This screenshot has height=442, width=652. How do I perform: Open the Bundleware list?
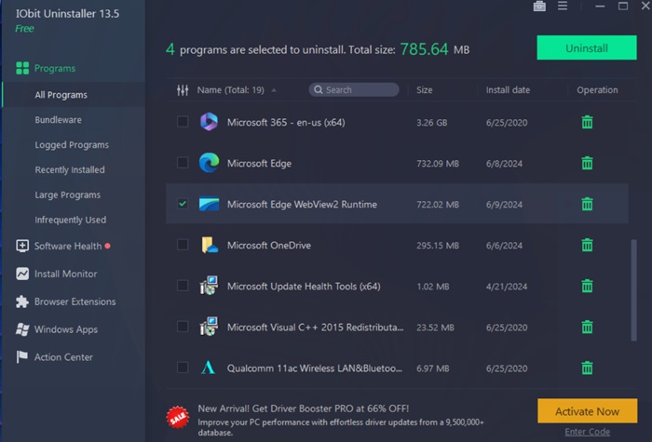[58, 120]
